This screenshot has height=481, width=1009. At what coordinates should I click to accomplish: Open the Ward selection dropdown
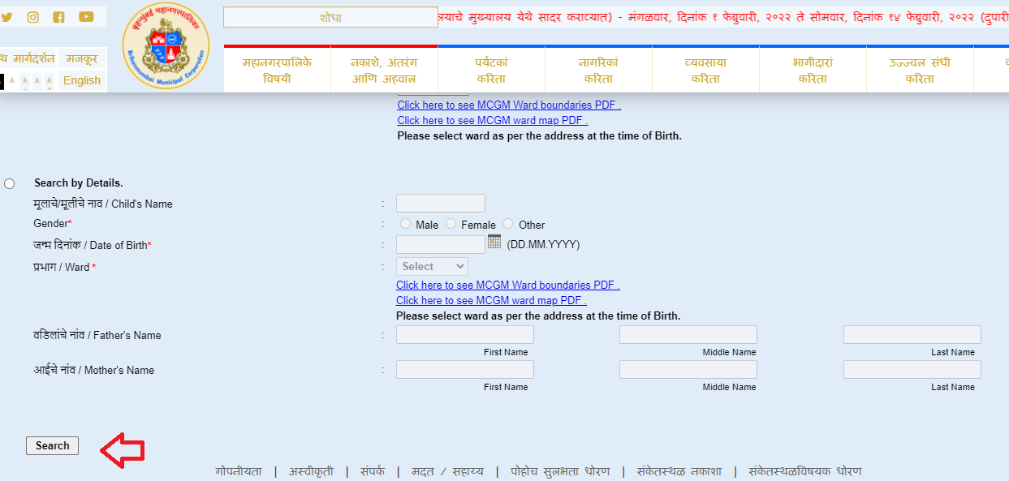[431, 266]
